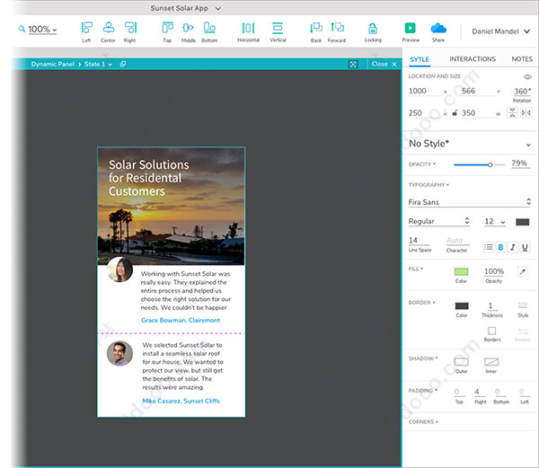539x468 pixels.
Task: Toggle aspect ratio lock icon
Action: coord(455,112)
